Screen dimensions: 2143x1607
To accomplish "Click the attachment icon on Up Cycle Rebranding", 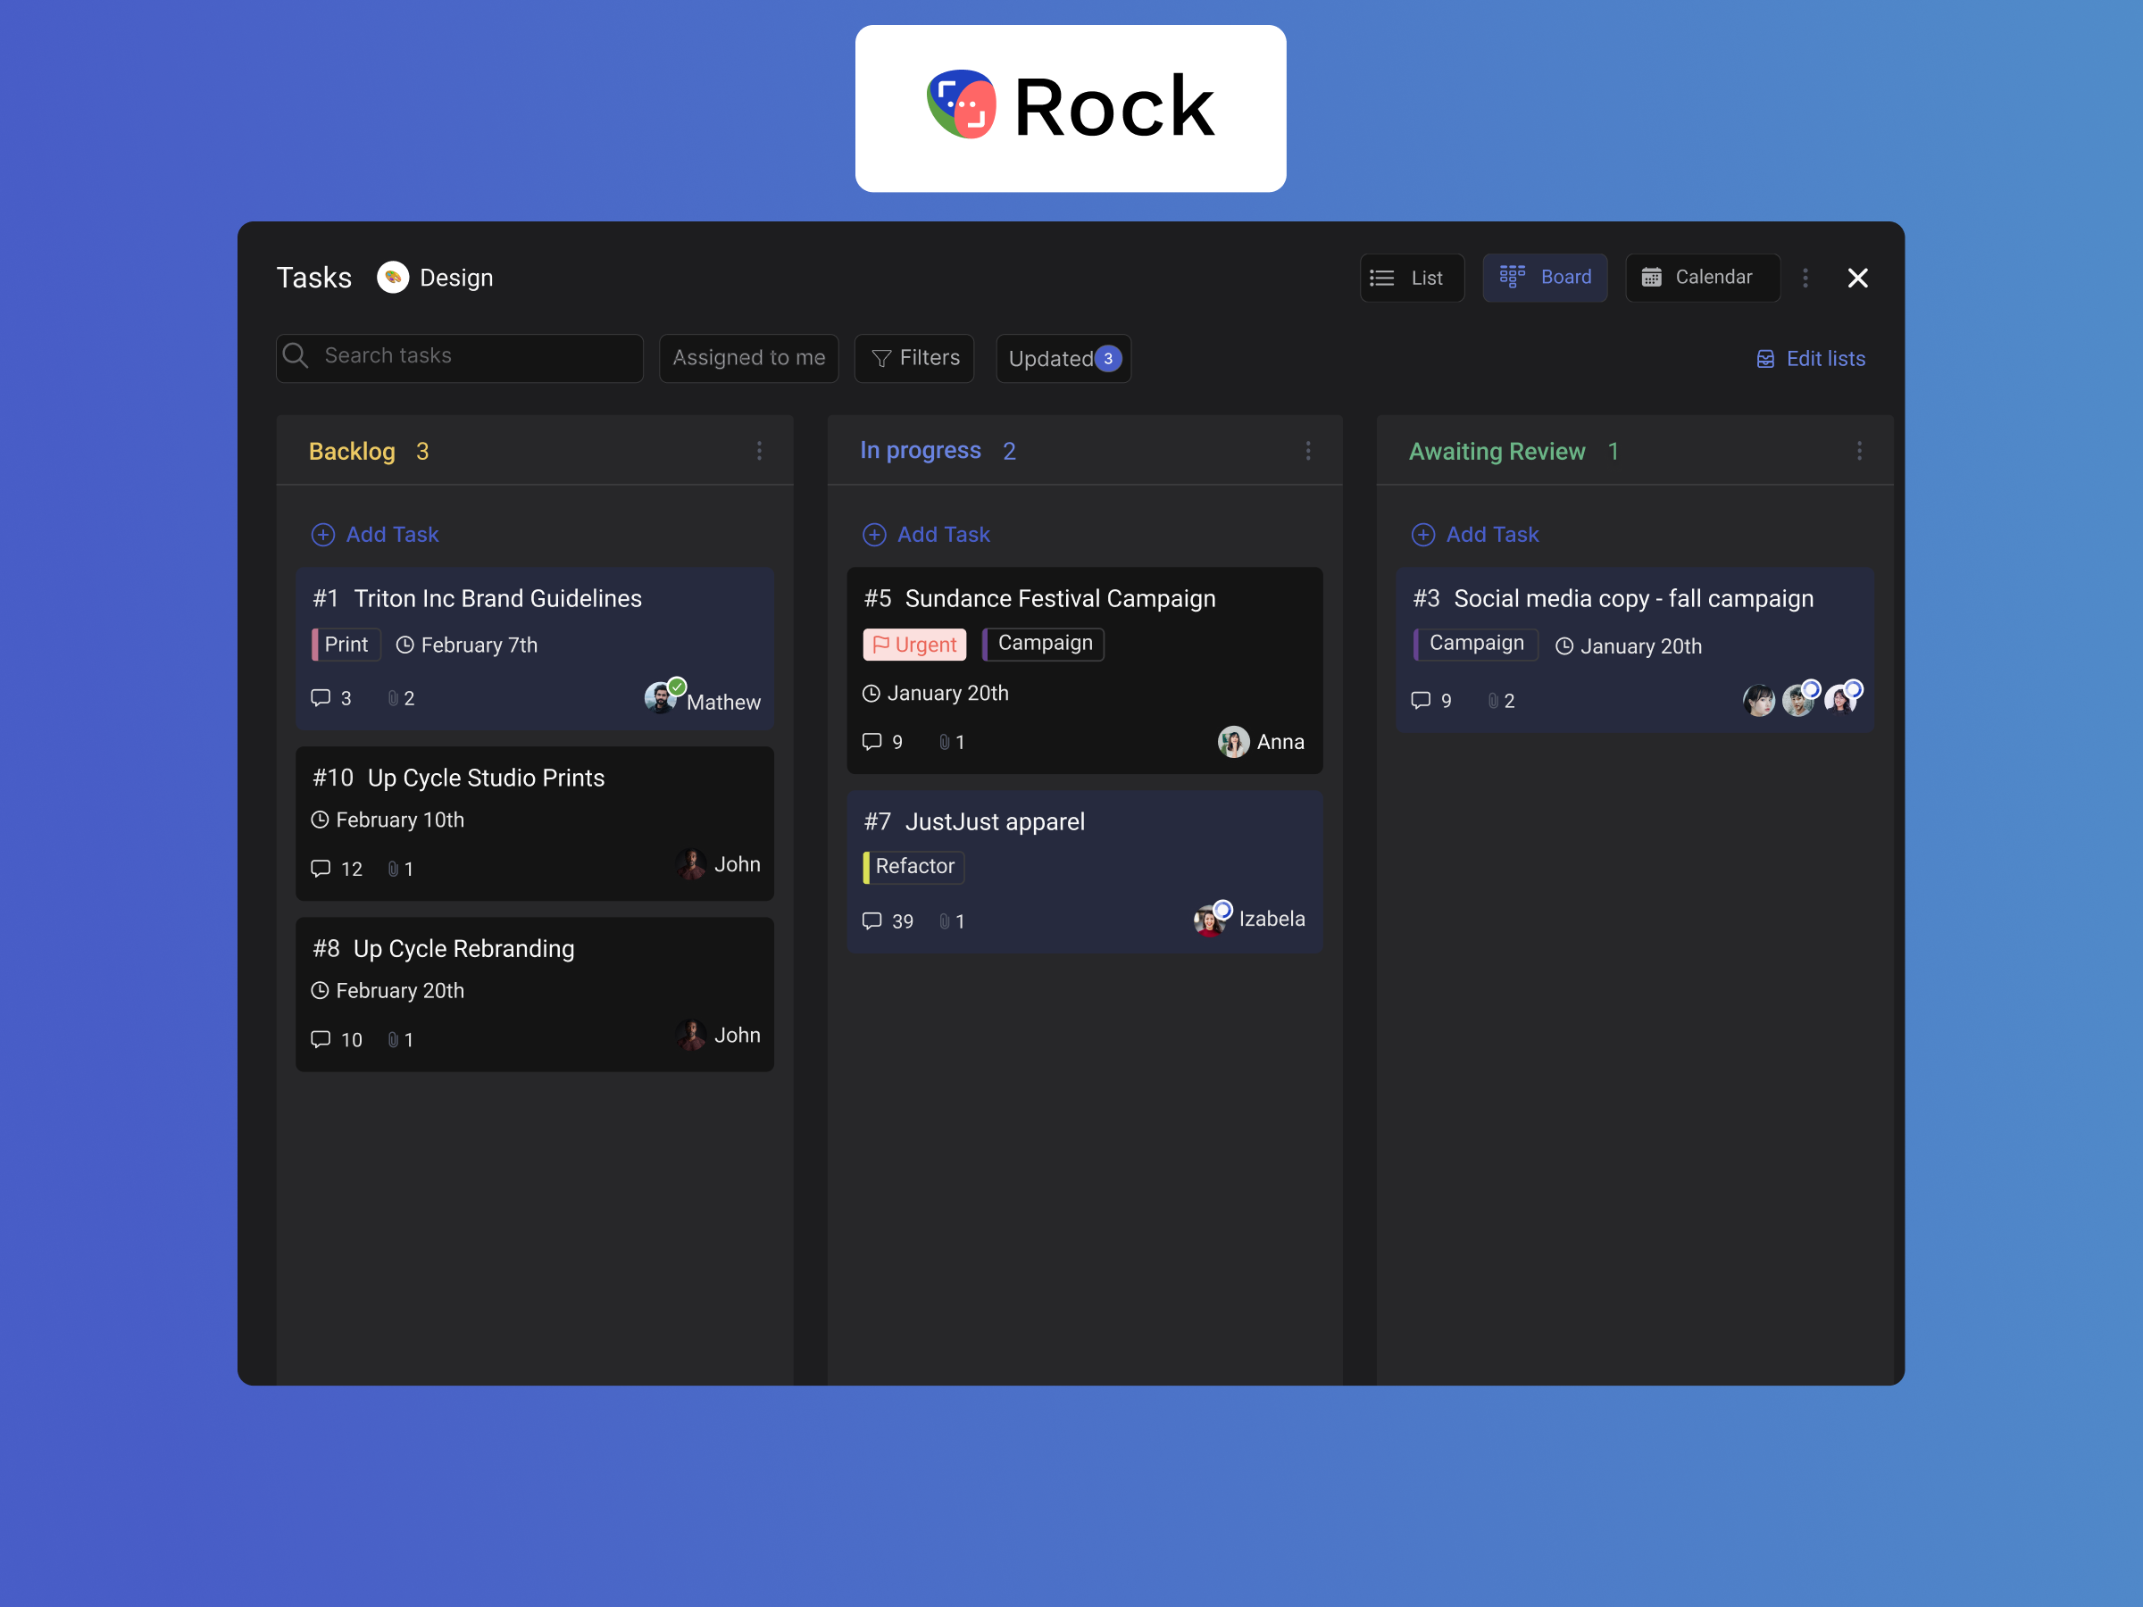I will click(x=394, y=1038).
